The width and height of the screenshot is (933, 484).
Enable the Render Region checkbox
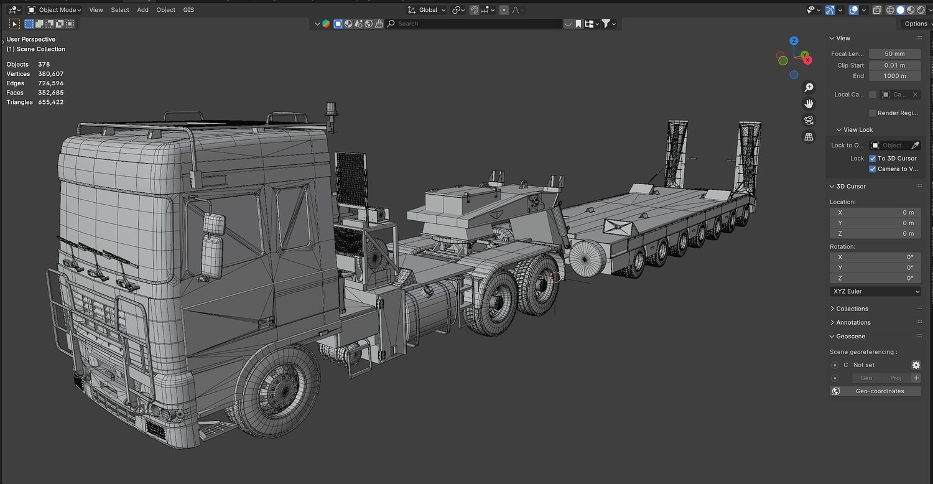pos(873,113)
